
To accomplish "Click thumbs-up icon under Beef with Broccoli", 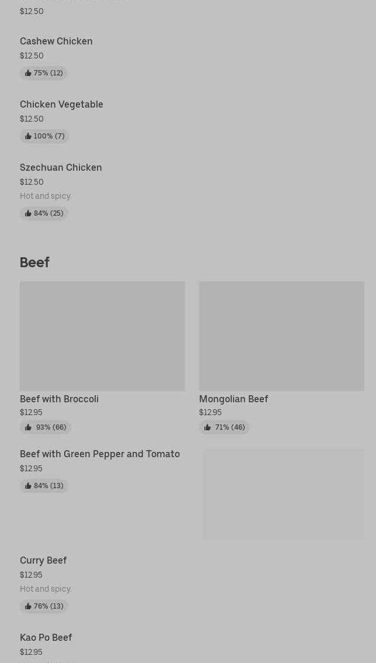I will tap(28, 427).
